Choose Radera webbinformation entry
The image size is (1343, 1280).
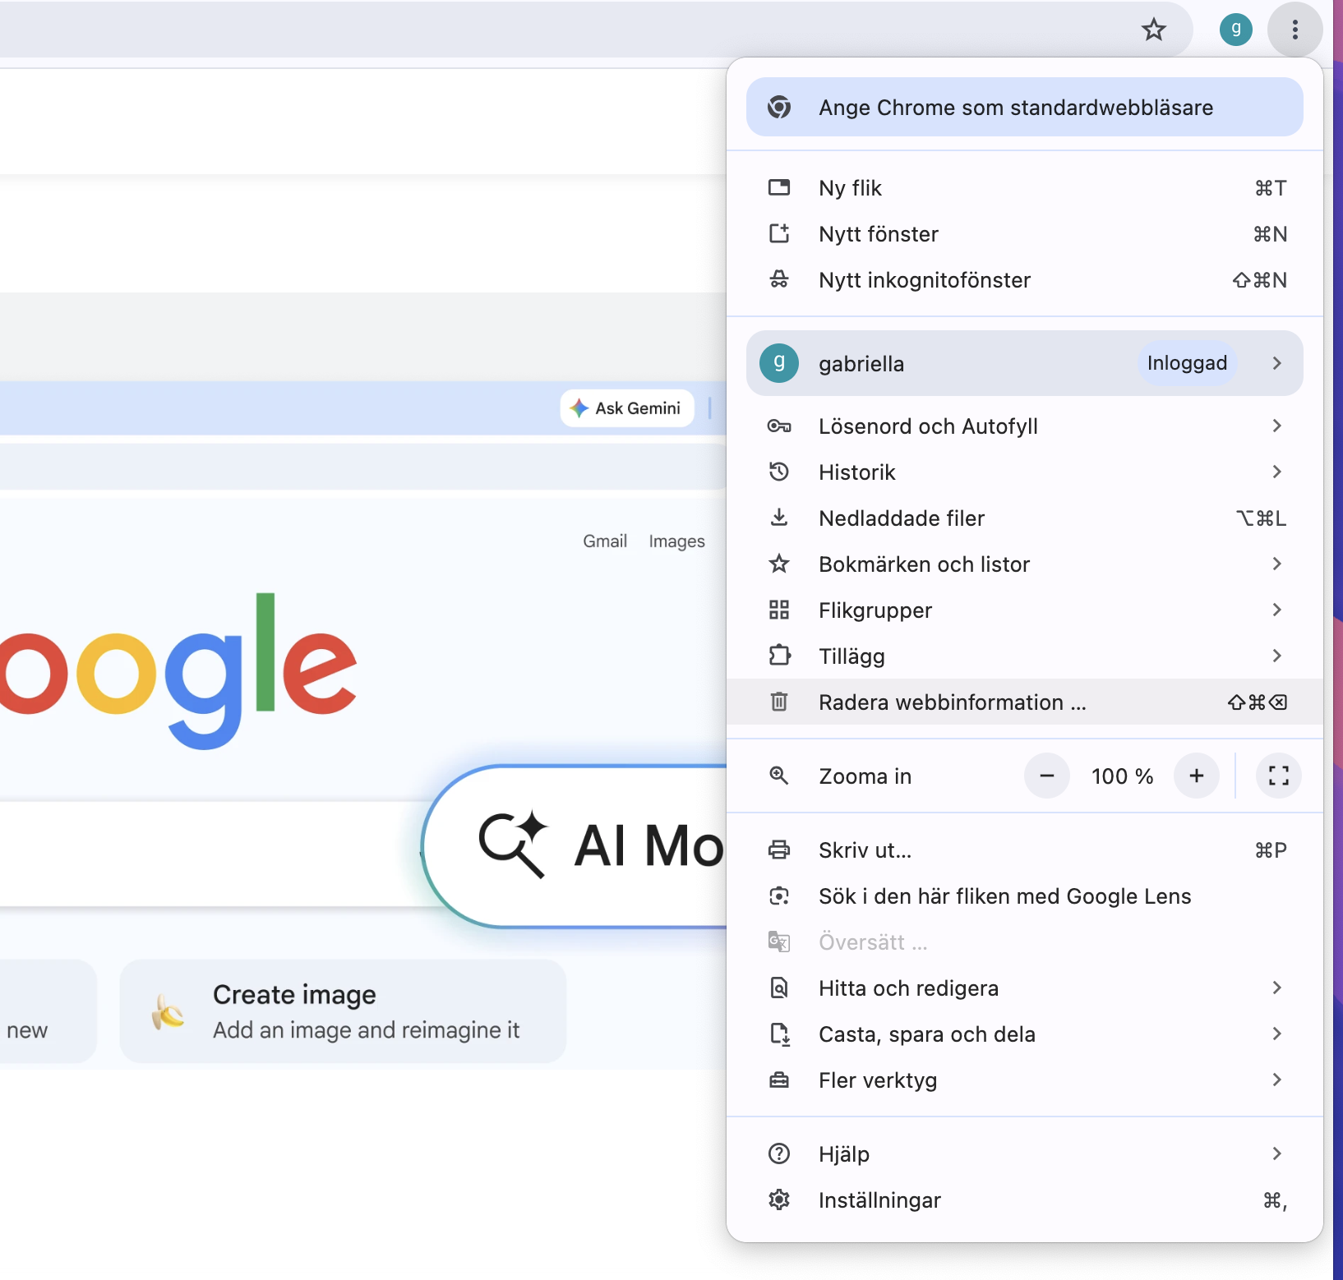coord(1025,702)
